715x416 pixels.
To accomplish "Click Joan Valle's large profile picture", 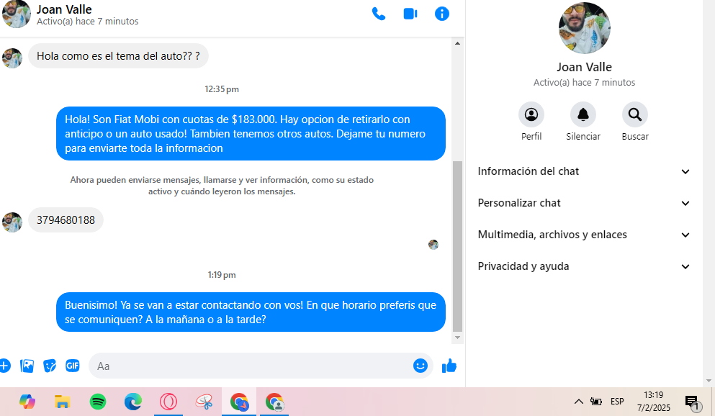I will (584, 28).
